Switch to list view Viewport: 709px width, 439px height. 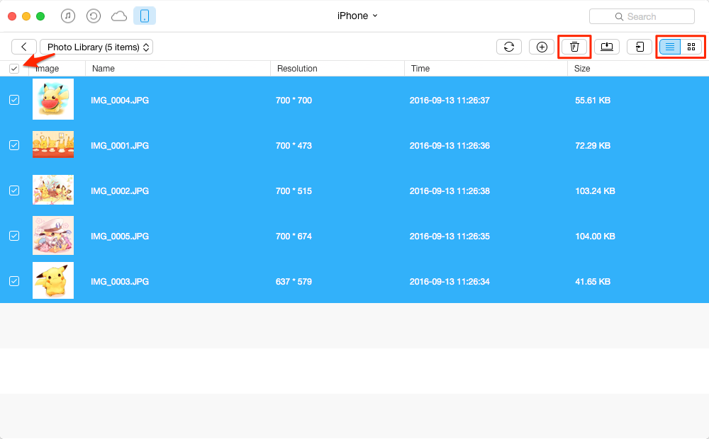(x=670, y=47)
